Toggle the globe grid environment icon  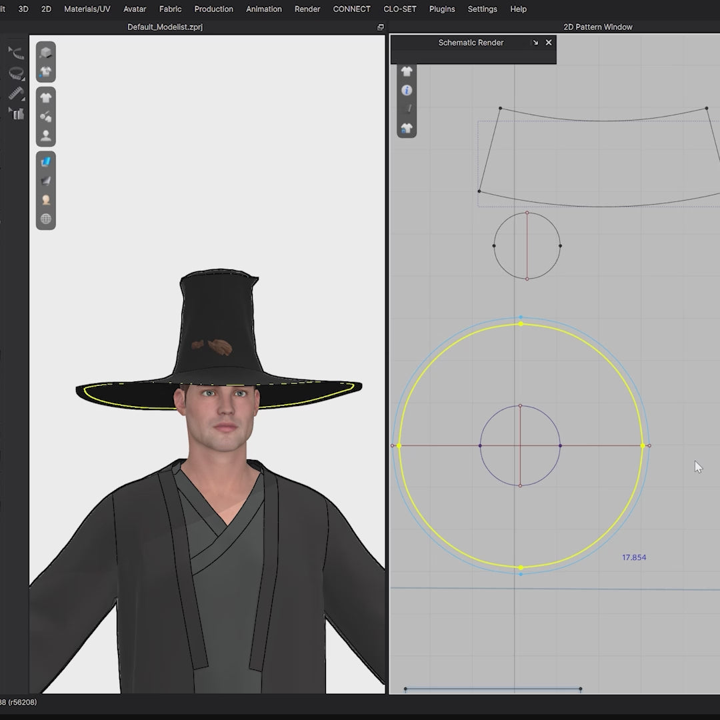tap(45, 219)
